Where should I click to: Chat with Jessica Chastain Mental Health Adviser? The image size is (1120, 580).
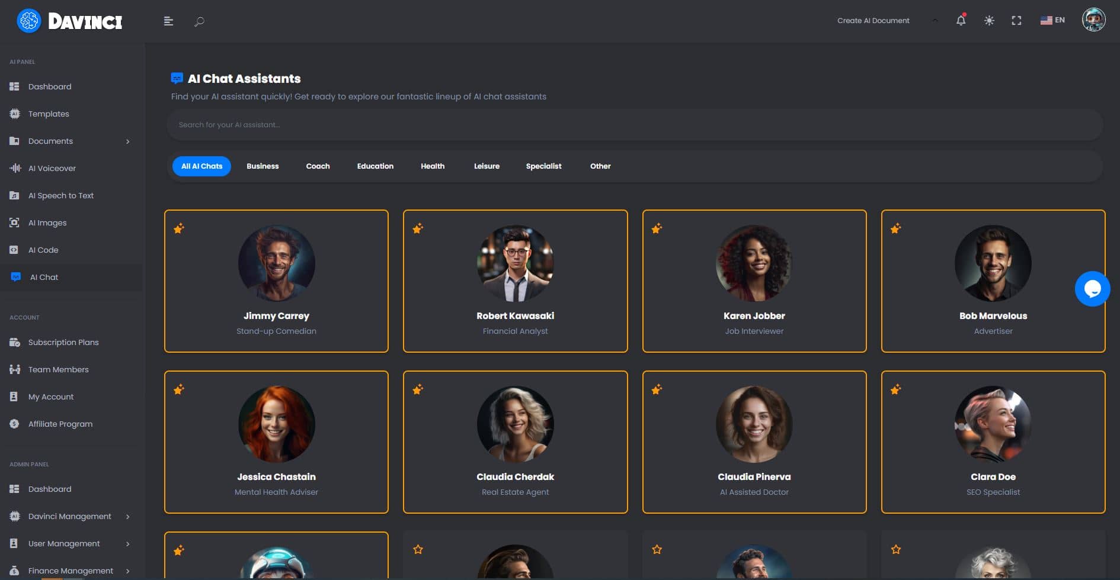coord(276,442)
